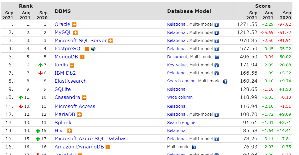Click the orange plus icon next to PostgreSQL

87,49
